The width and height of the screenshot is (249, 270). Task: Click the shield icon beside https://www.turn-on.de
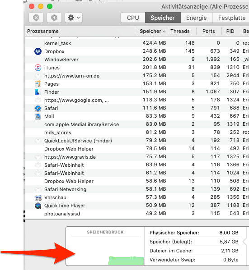(x=38, y=76)
